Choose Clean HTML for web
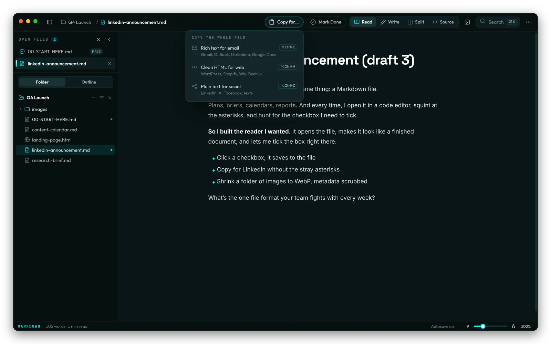551x344 pixels. 245,70
